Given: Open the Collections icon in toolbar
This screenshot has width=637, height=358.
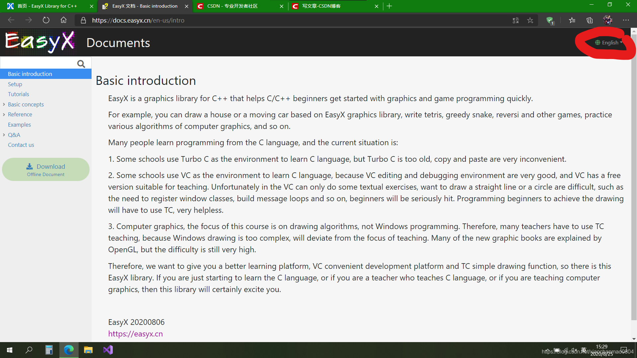Looking at the screenshot, I should click(590, 20).
